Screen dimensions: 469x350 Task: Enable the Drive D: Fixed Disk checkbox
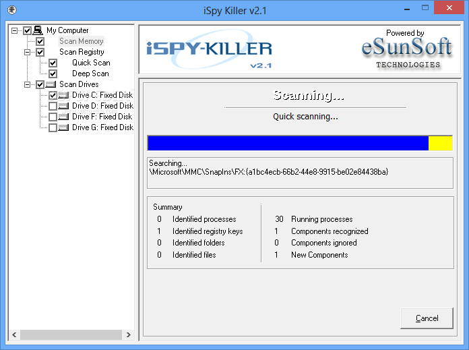click(53, 106)
